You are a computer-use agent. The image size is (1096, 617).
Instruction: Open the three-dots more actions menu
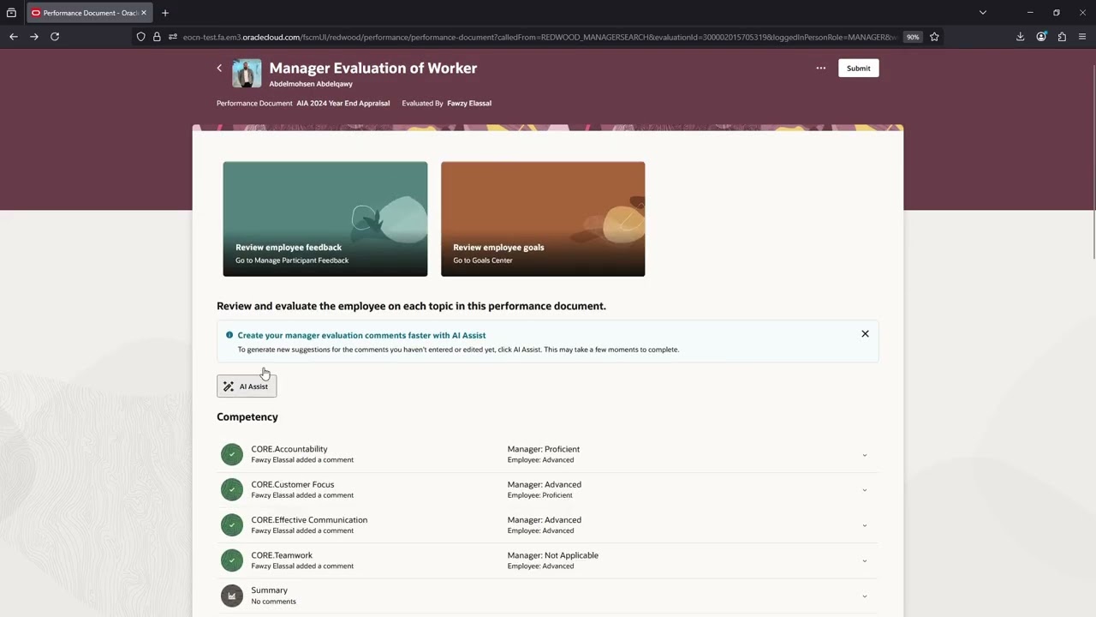point(820,69)
